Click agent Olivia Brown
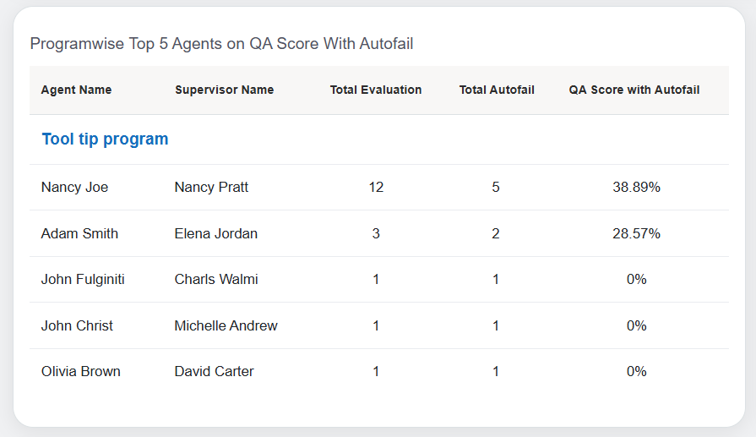This screenshot has width=756, height=437. [x=80, y=371]
